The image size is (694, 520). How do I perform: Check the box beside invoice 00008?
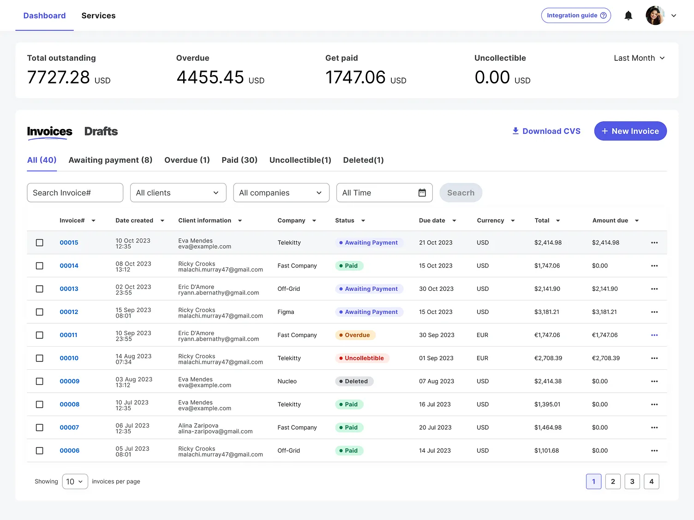tap(40, 404)
